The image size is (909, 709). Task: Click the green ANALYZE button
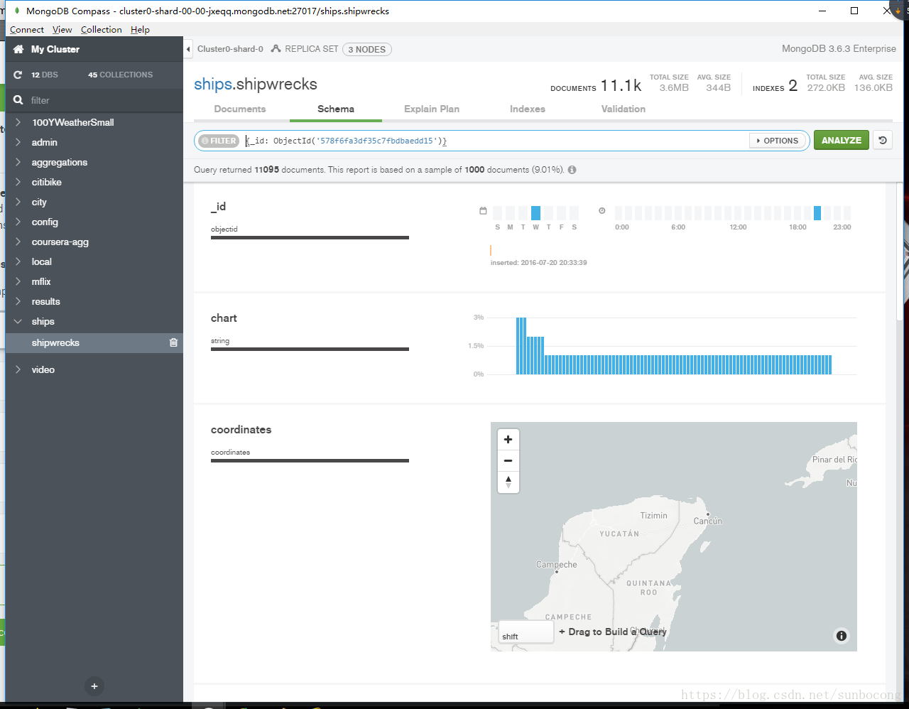coord(842,140)
